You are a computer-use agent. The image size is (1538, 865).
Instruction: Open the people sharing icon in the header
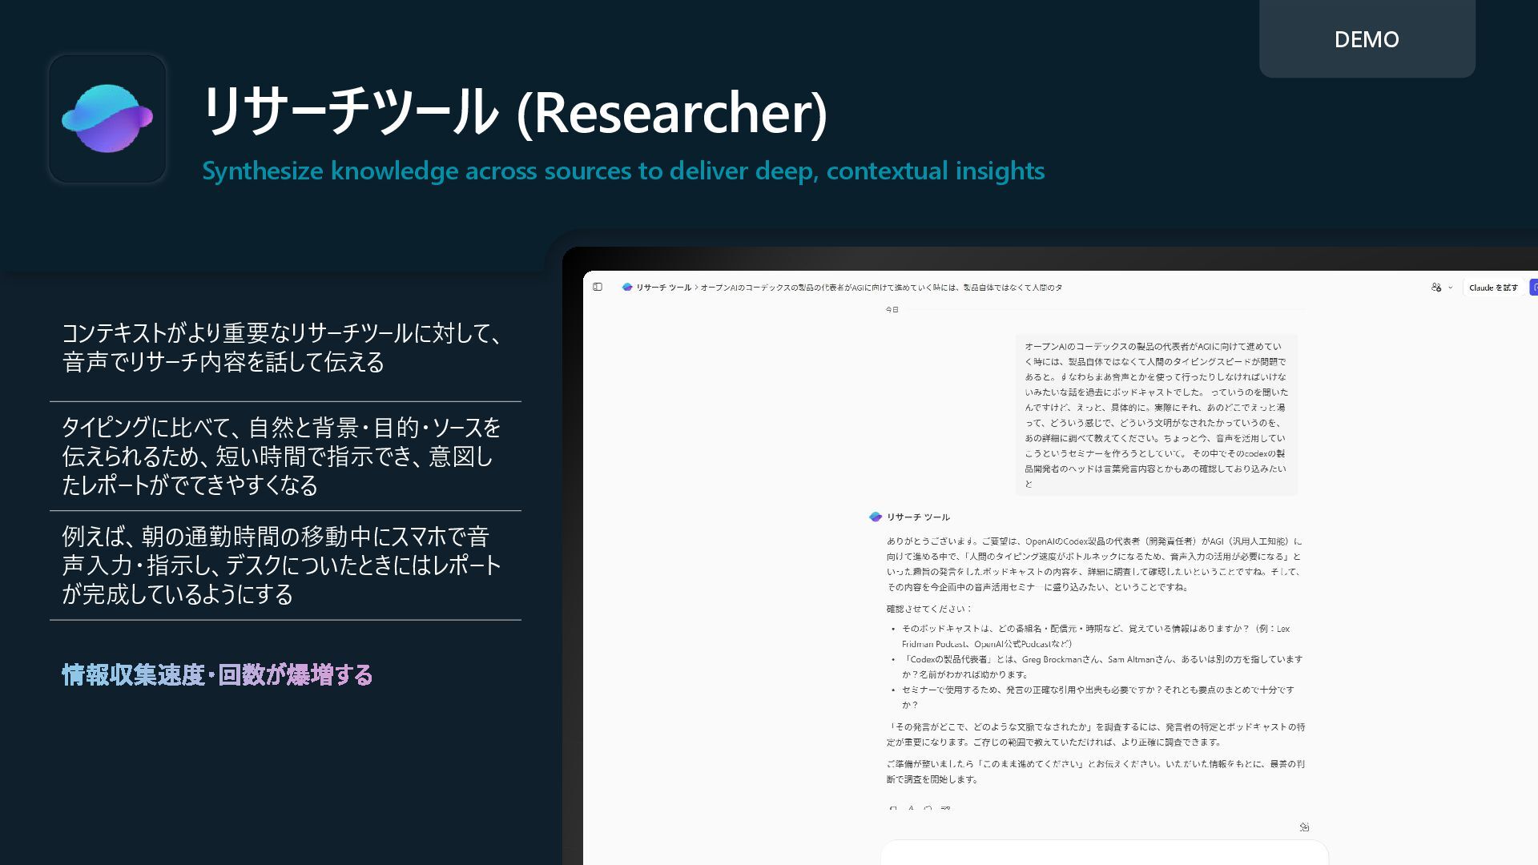[1436, 288]
